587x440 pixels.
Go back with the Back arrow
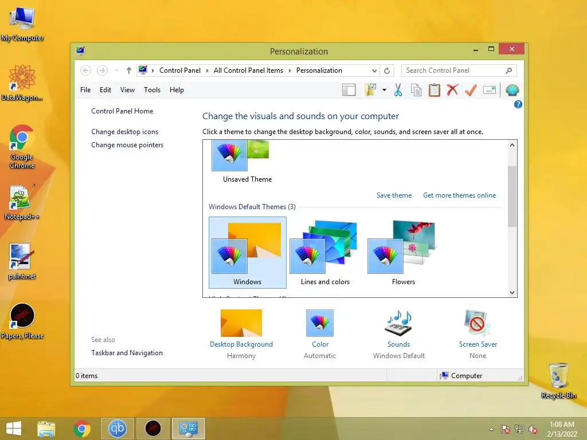click(x=86, y=70)
